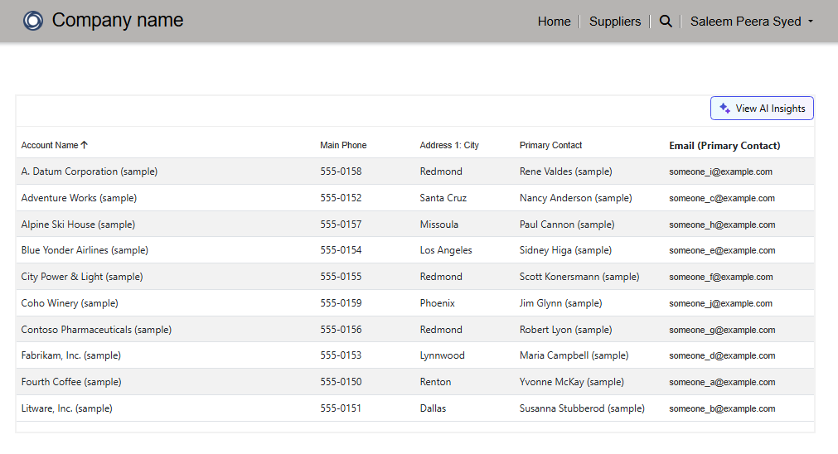The height and width of the screenshot is (454, 838).
Task: Select A. Datum Corporation (sample) row
Action: [x=415, y=171]
